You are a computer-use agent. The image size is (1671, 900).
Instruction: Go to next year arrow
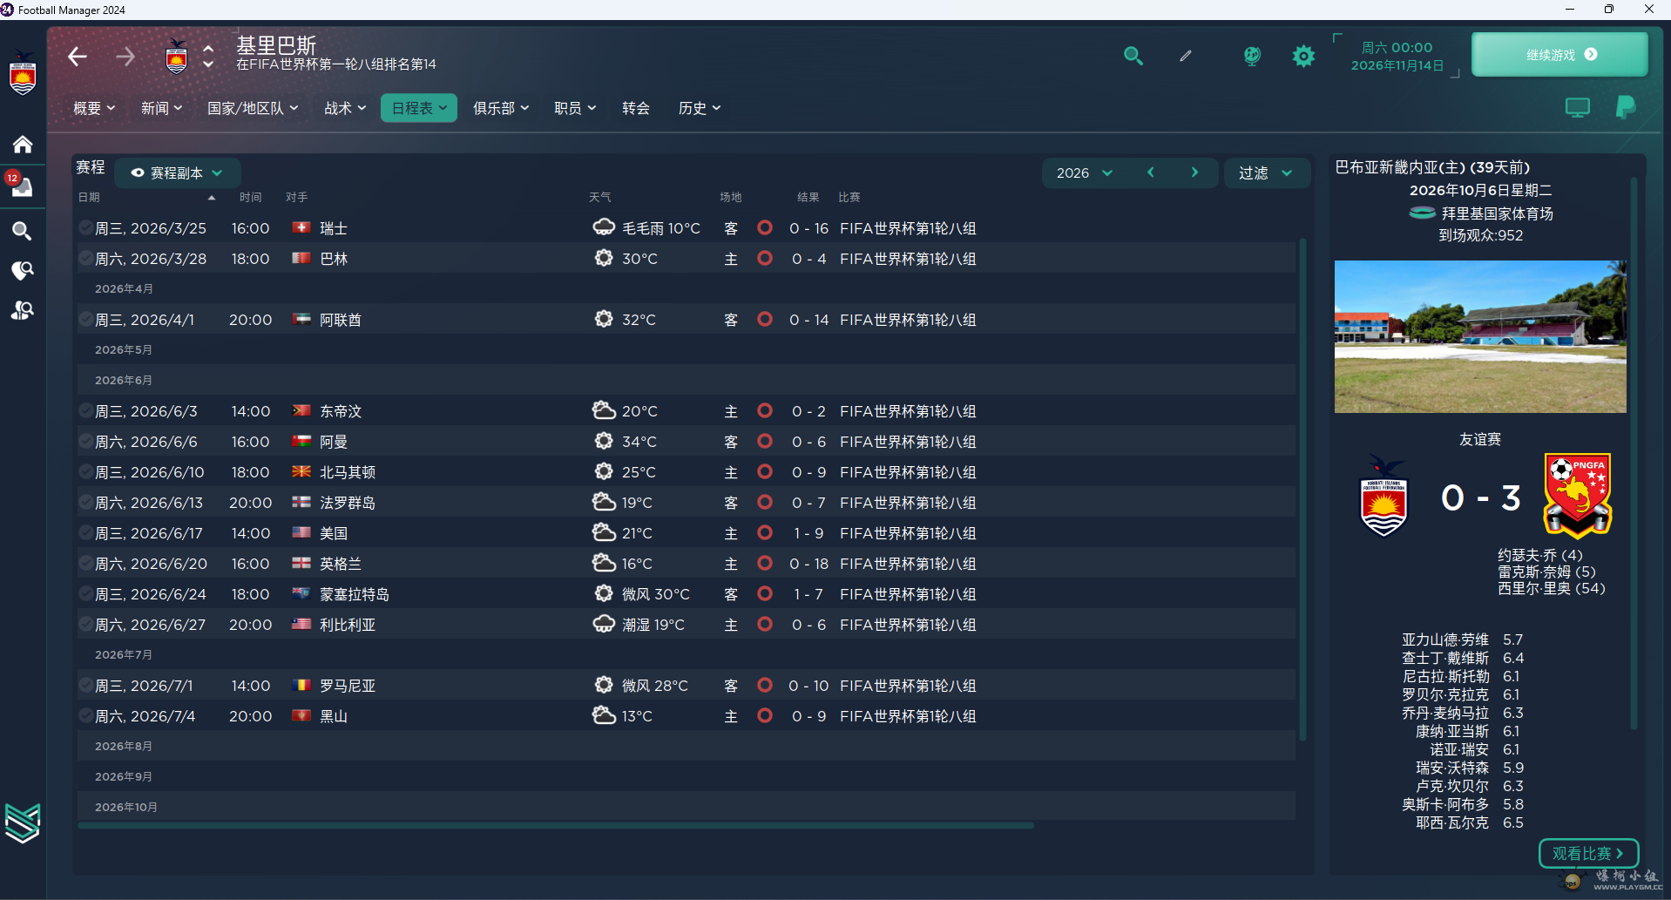(1194, 173)
